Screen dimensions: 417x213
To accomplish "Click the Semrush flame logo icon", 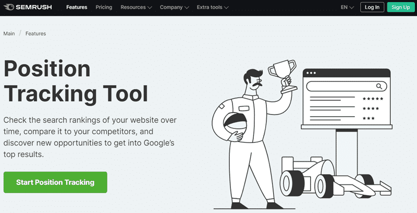I will [x=10, y=8].
